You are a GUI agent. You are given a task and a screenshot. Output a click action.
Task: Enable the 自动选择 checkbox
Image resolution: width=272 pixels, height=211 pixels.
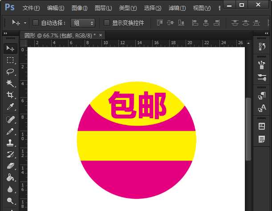click(36, 23)
